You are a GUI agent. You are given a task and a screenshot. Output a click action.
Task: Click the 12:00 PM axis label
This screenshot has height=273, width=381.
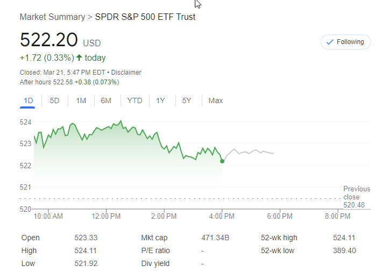tap(106, 216)
